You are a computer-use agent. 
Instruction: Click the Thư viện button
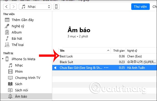click(x=140, y=6)
